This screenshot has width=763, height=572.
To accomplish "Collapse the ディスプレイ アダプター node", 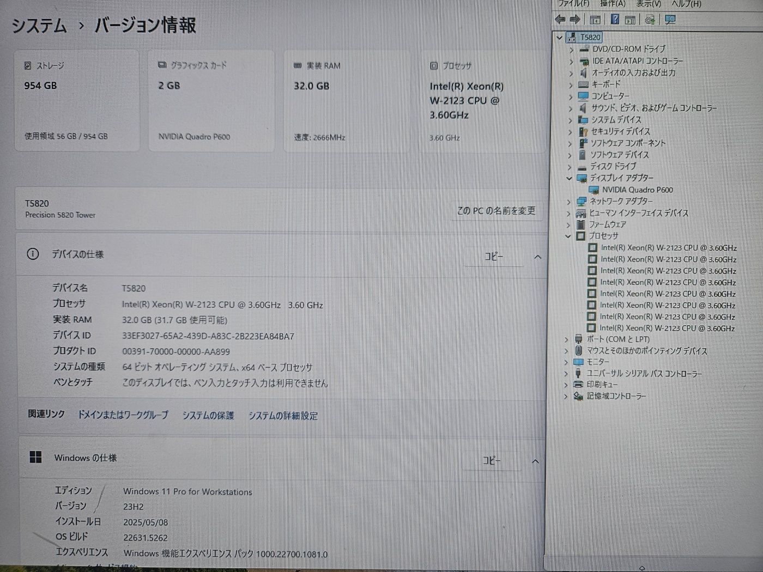I will pos(569,178).
